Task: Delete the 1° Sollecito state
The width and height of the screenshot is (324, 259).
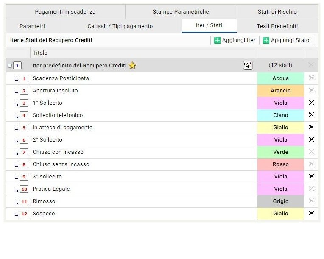Action: click(311, 103)
